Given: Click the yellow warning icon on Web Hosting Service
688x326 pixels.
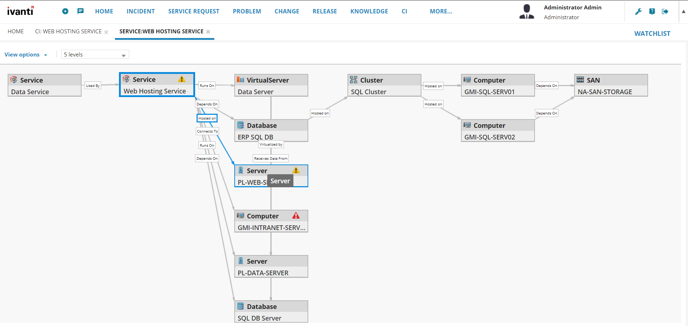Looking at the screenshot, I should pyautogui.click(x=182, y=79).
